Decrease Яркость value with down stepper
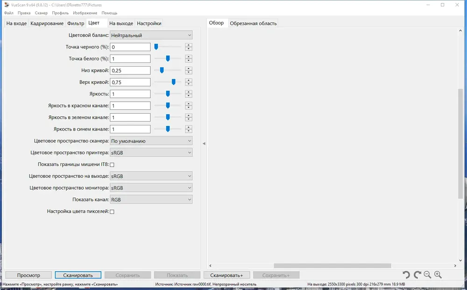This screenshot has height=290, width=467. [189, 96]
